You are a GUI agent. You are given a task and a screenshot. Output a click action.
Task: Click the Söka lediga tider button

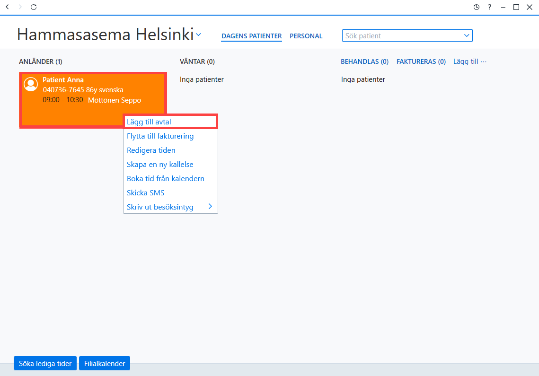[x=45, y=363]
